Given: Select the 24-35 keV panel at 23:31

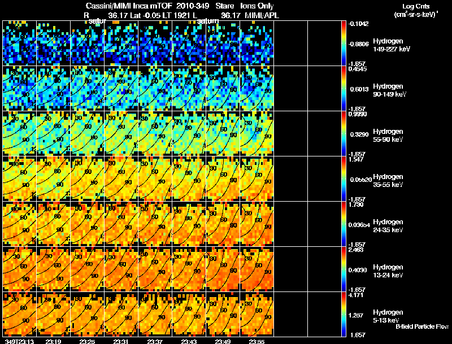Looking at the screenshot, I should [x=121, y=224].
